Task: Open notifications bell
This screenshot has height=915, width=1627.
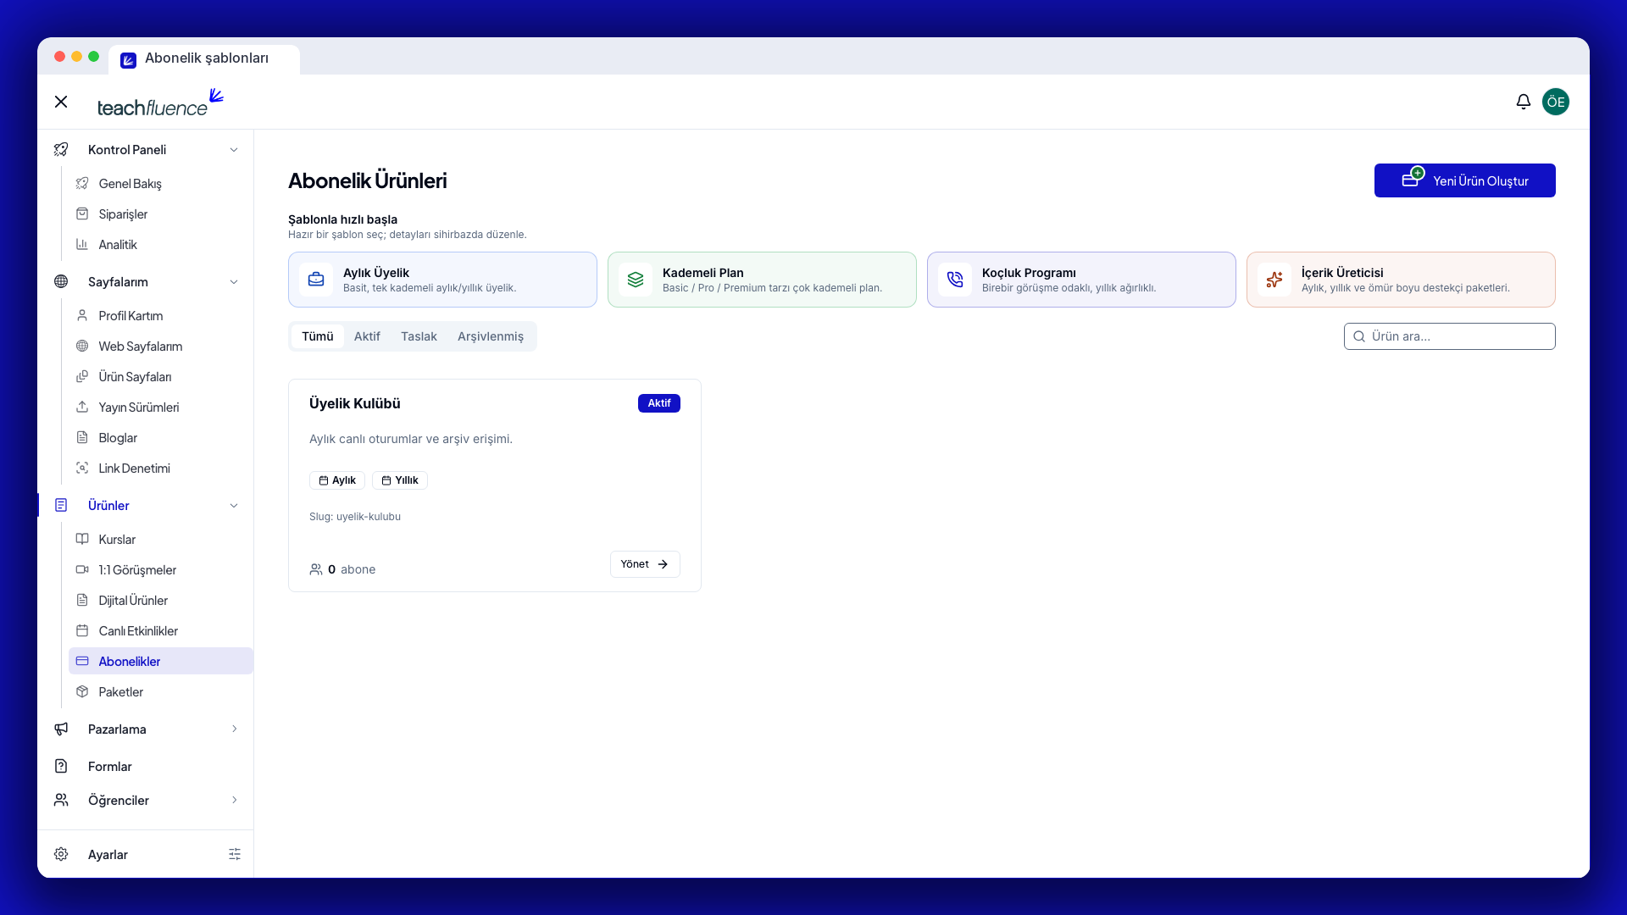Action: click(1524, 102)
